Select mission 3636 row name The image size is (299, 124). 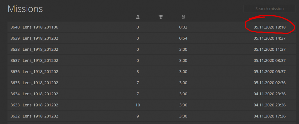pos(40,71)
